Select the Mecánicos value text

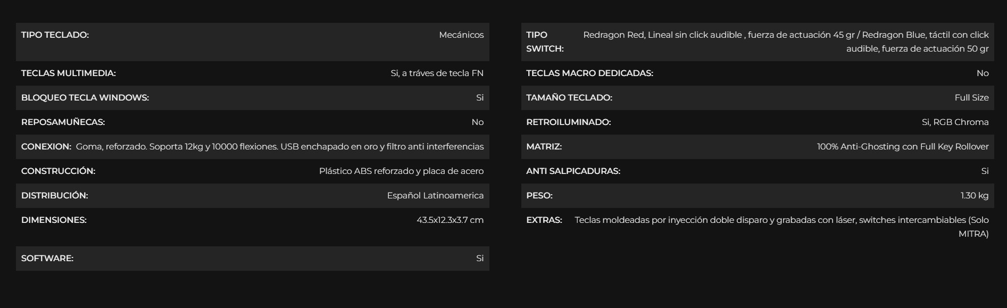pyautogui.click(x=461, y=35)
